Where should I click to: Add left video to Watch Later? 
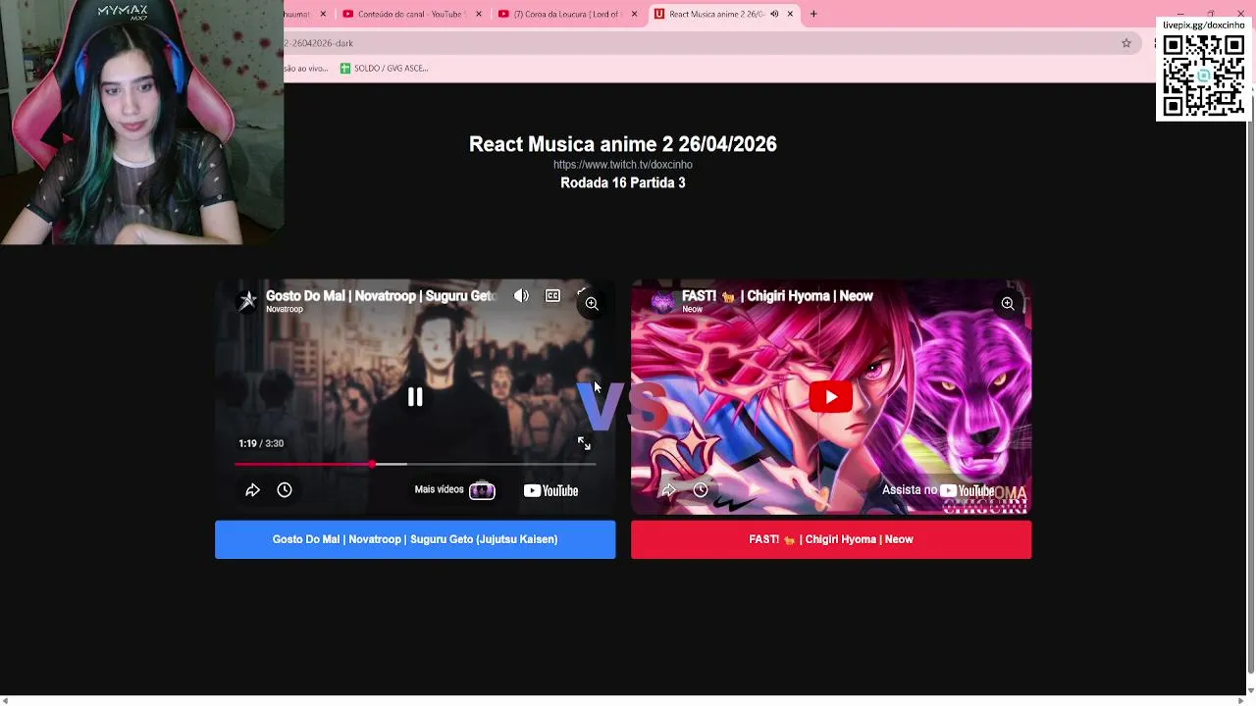coord(285,490)
